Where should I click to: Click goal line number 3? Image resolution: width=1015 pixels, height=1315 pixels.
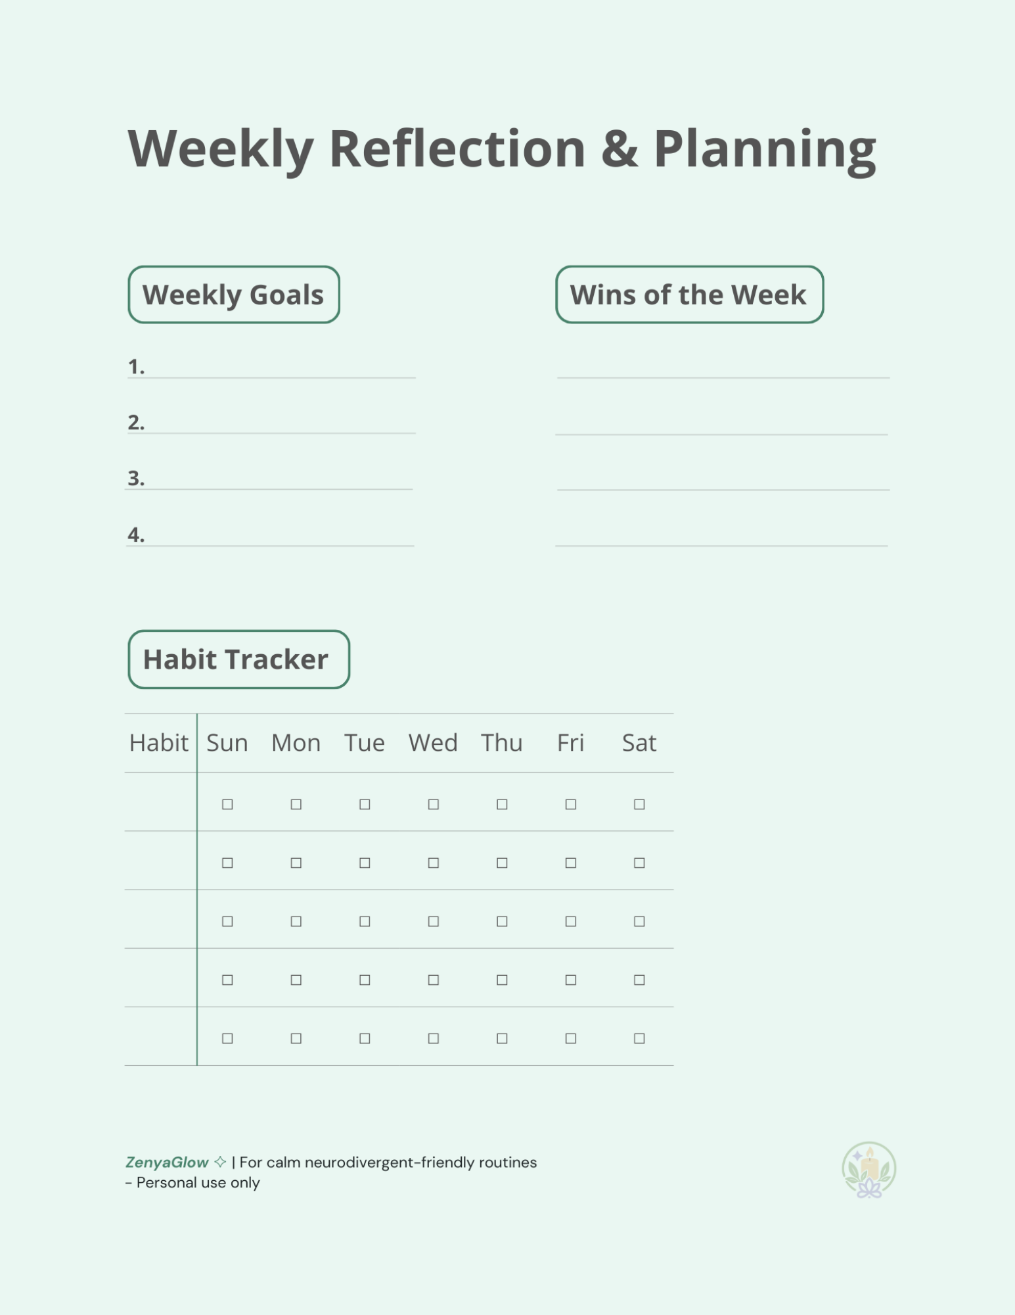click(269, 480)
